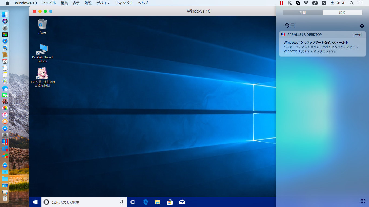This screenshot has height=207, width=369.
Task: Open the Wi-Fi status menu
Action: pos(306,3)
